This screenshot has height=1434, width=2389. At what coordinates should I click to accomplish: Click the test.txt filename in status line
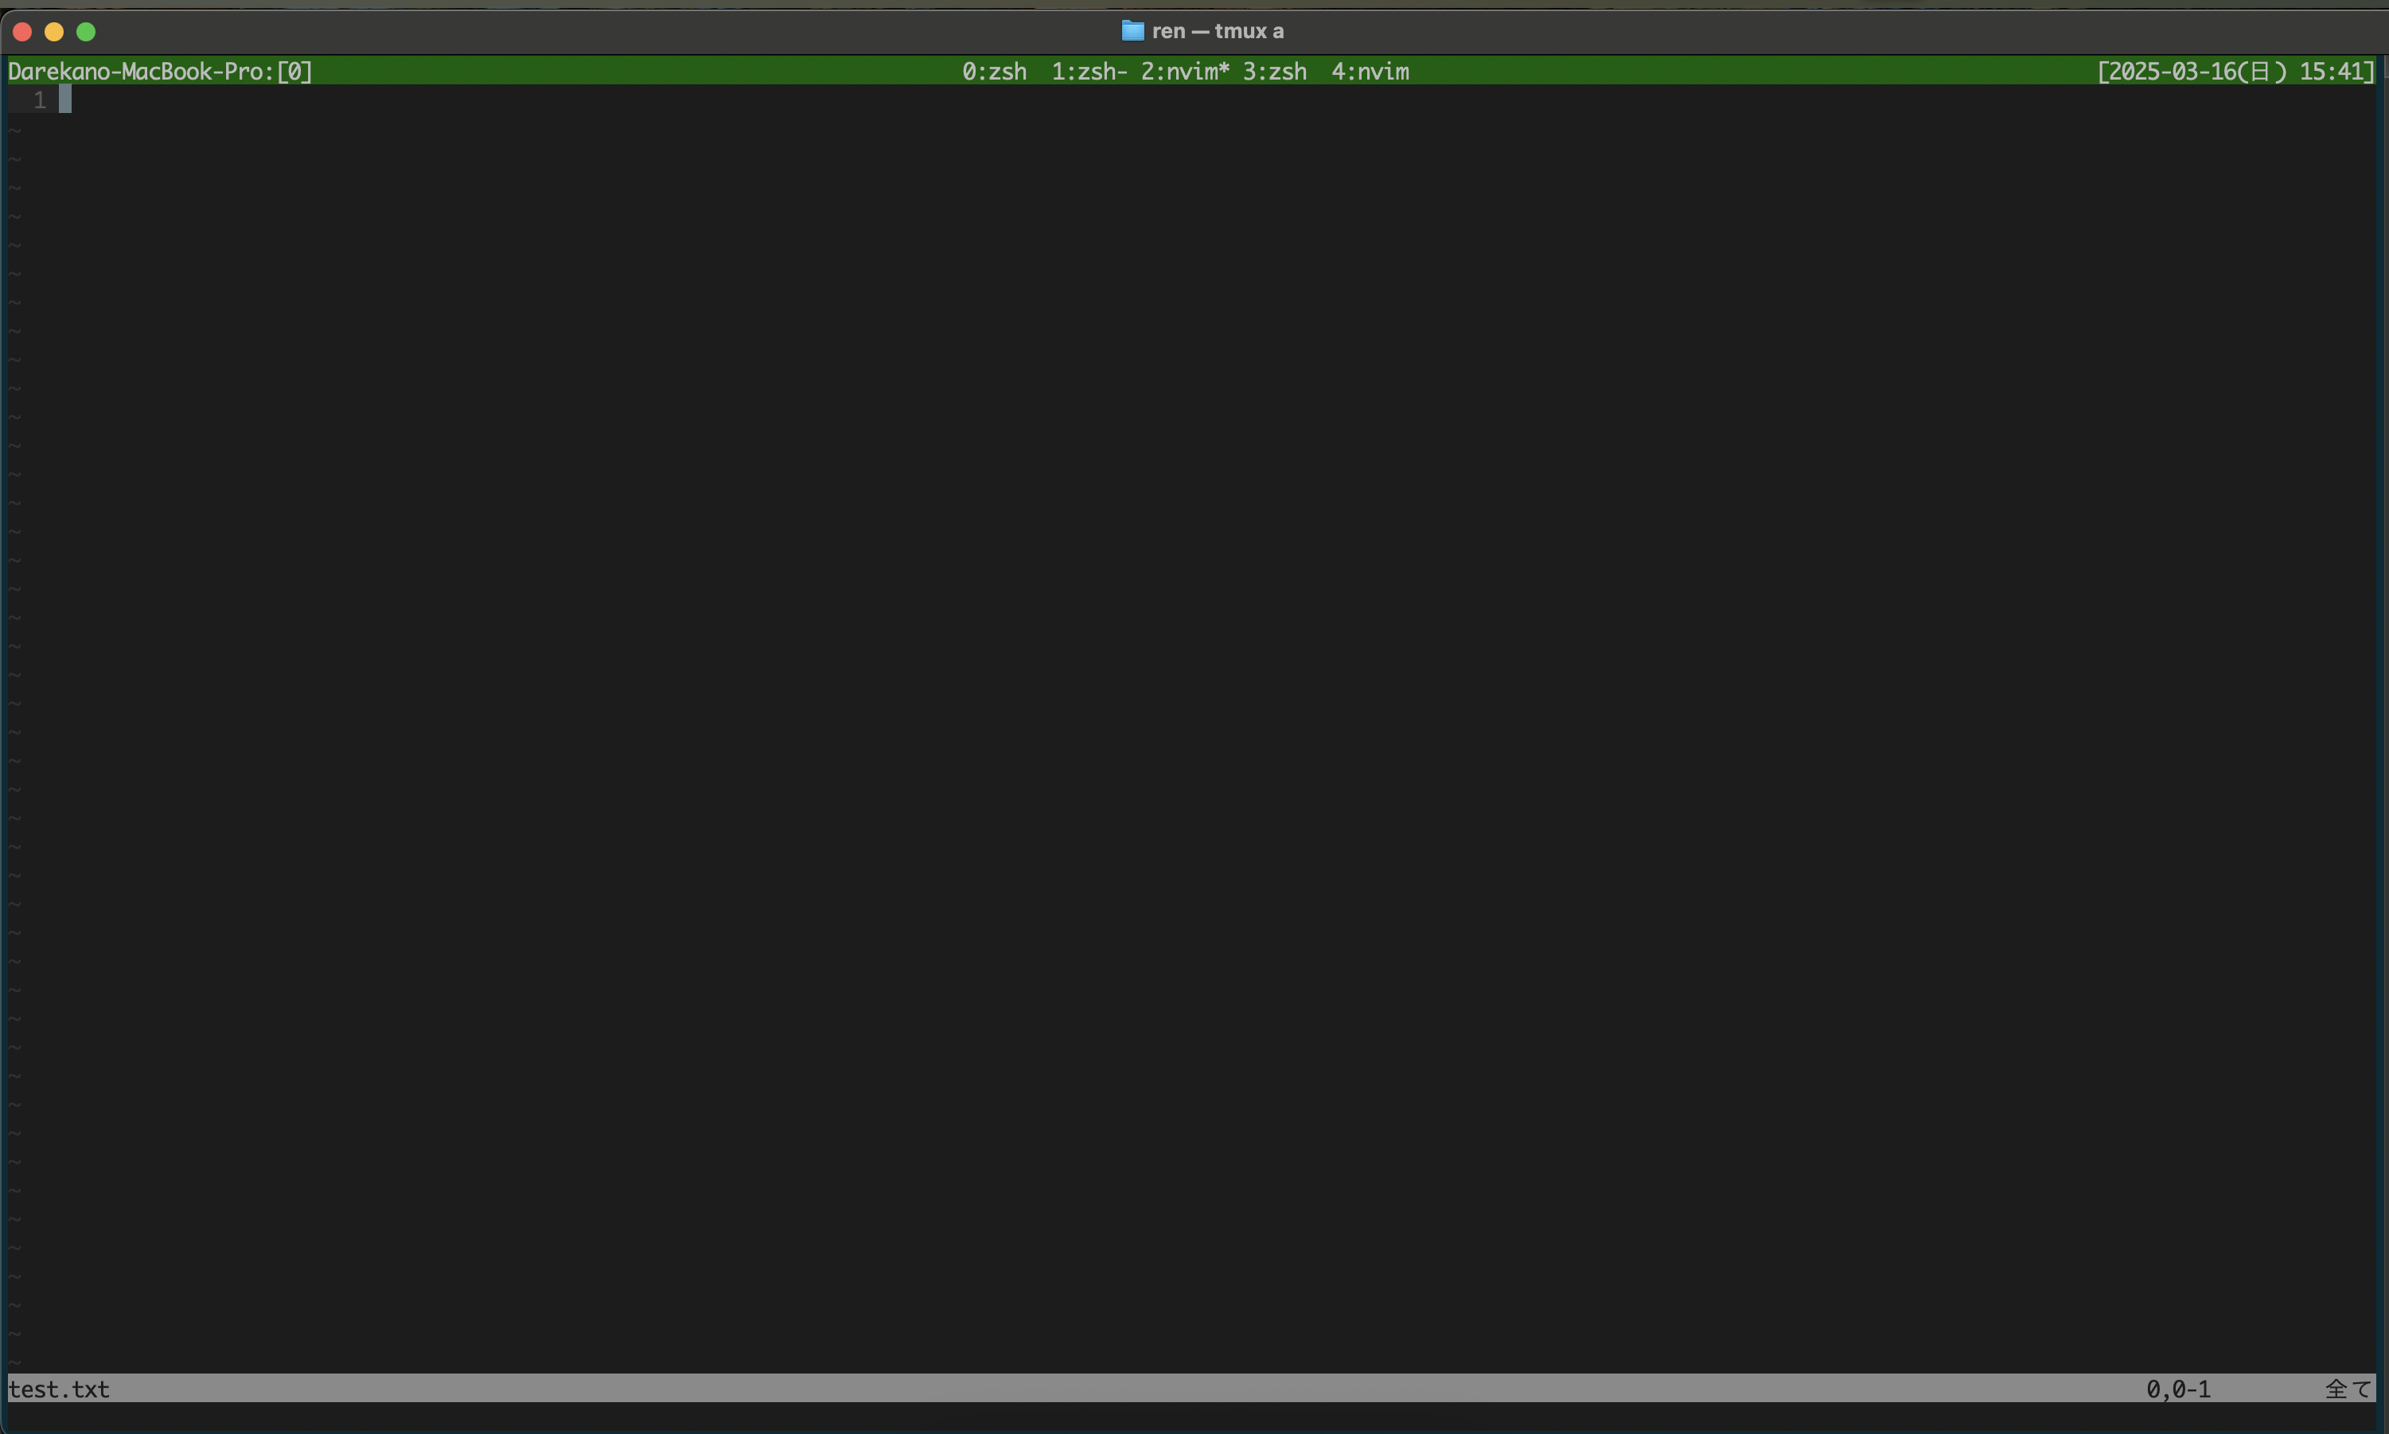[59, 1389]
